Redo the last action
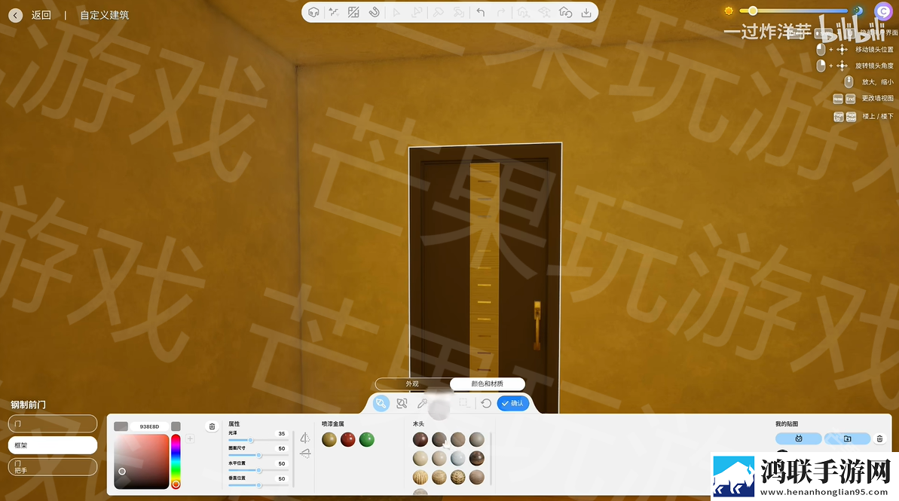The width and height of the screenshot is (899, 501). (501, 12)
